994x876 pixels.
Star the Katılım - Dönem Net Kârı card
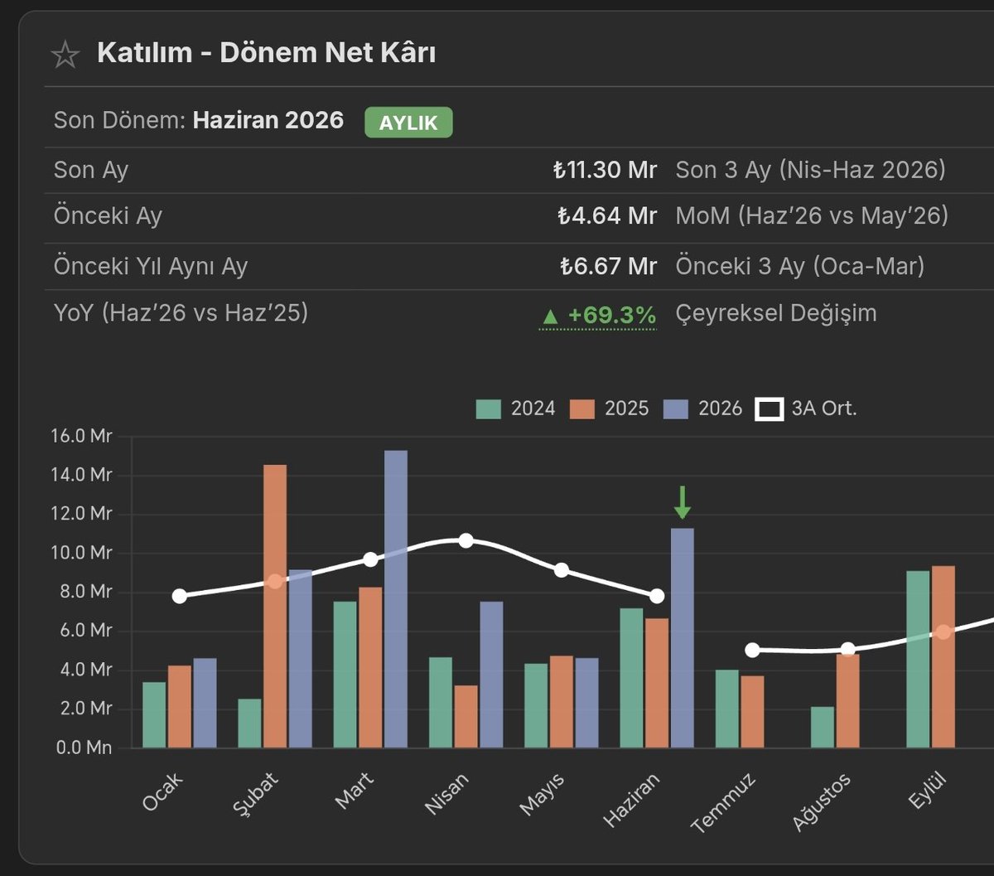pyautogui.click(x=65, y=55)
